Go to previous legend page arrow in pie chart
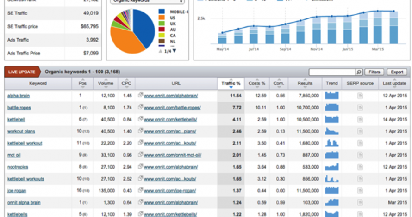 pyautogui.click(x=161, y=51)
